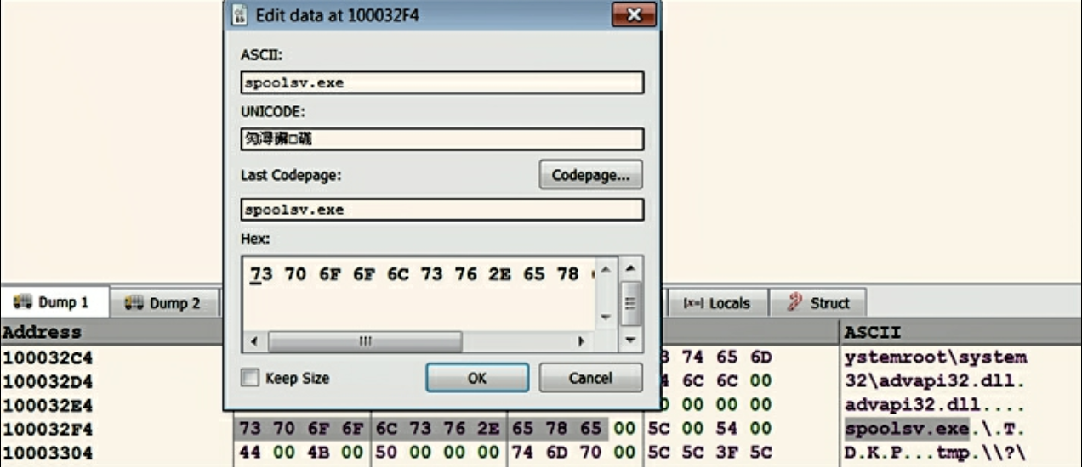Image resolution: width=1082 pixels, height=467 pixels.
Task: Confirm the edit with OK
Action: coord(477,378)
